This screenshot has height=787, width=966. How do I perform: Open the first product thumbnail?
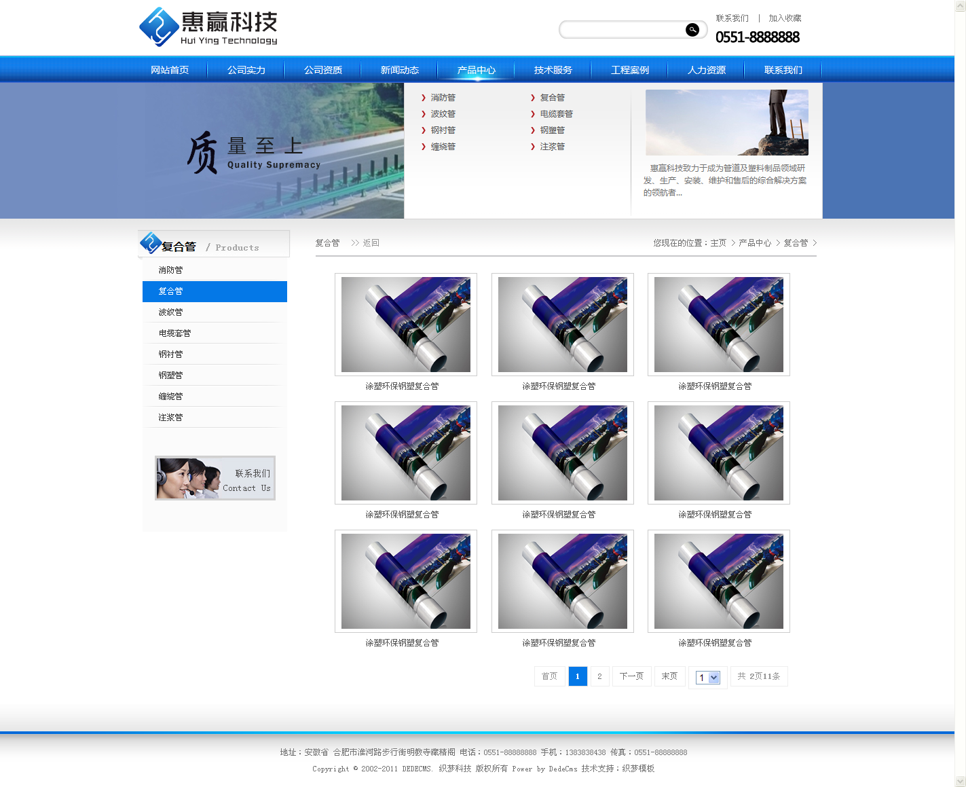(405, 325)
